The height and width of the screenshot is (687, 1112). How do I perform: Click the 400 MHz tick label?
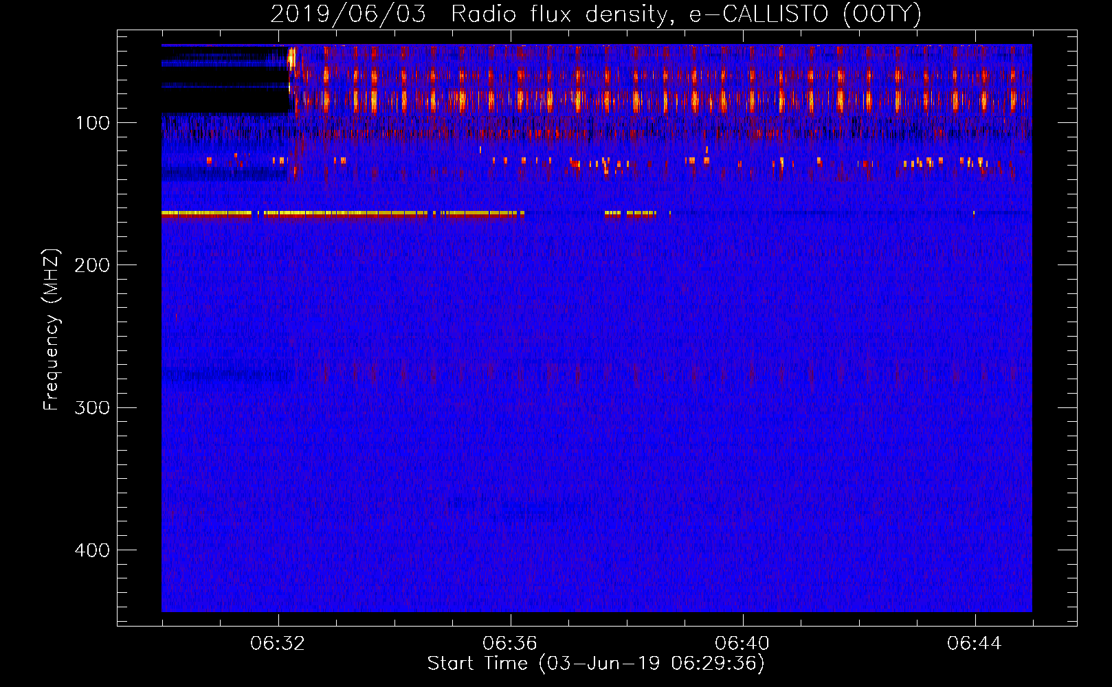pyautogui.click(x=92, y=550)
